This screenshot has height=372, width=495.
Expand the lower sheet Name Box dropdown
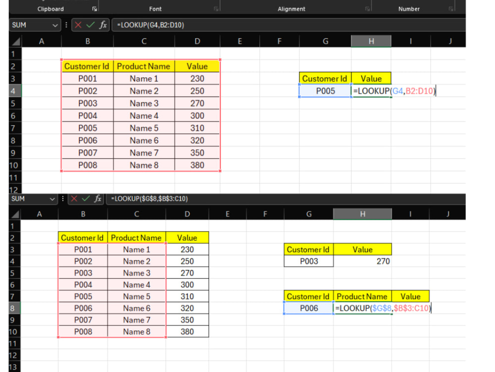[52, 199]
